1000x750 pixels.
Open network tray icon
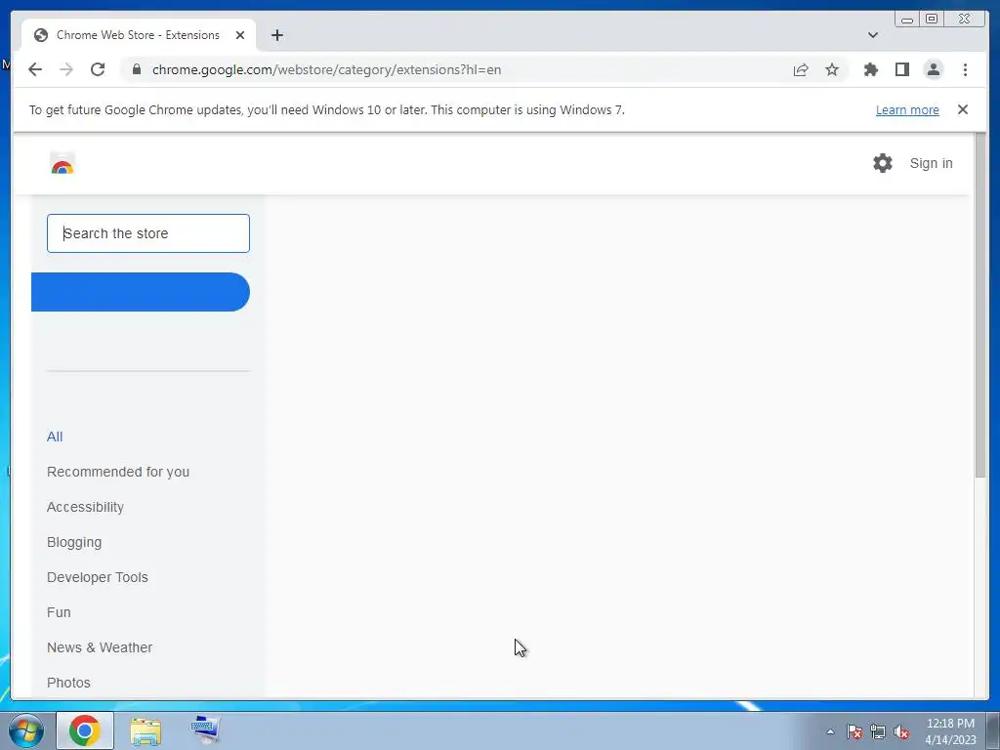coord(878,731)
